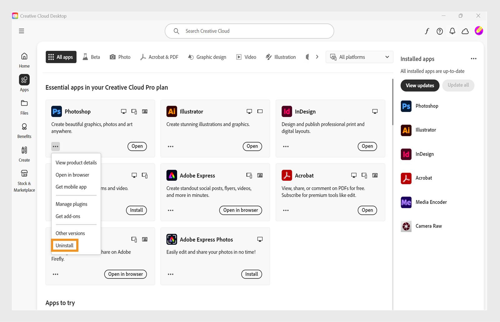
Task: Click the notifications bell icon
Action: coord(452,31)
